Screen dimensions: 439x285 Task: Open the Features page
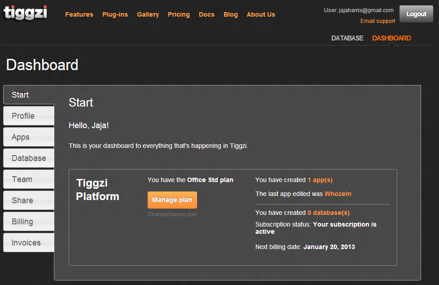[x=79, y=14]
